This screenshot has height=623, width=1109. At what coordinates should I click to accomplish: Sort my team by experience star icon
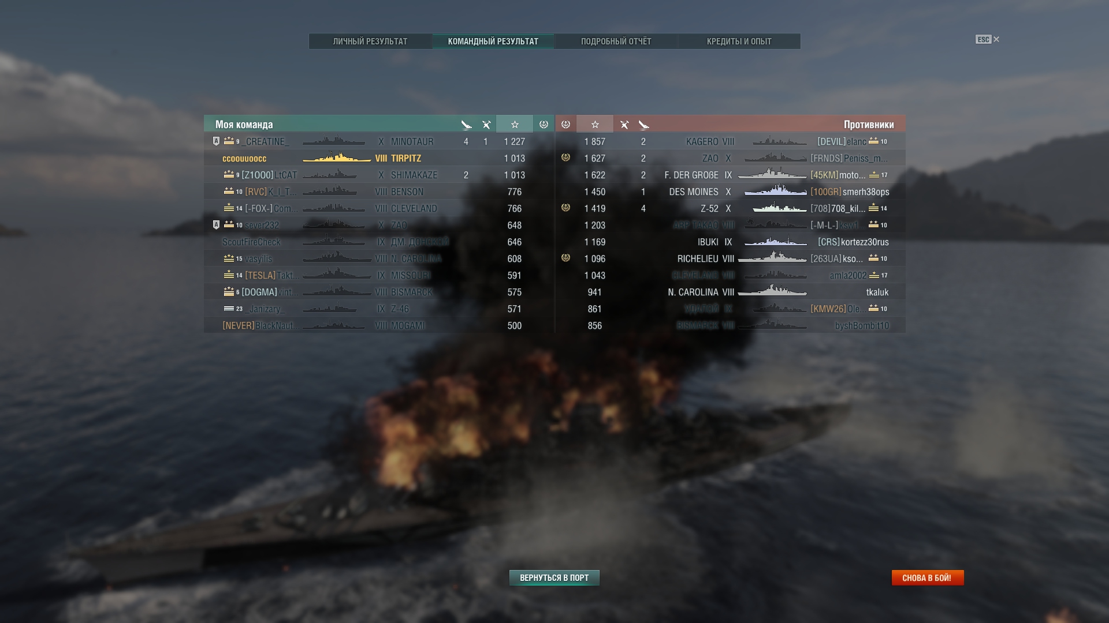pos(515,125)
